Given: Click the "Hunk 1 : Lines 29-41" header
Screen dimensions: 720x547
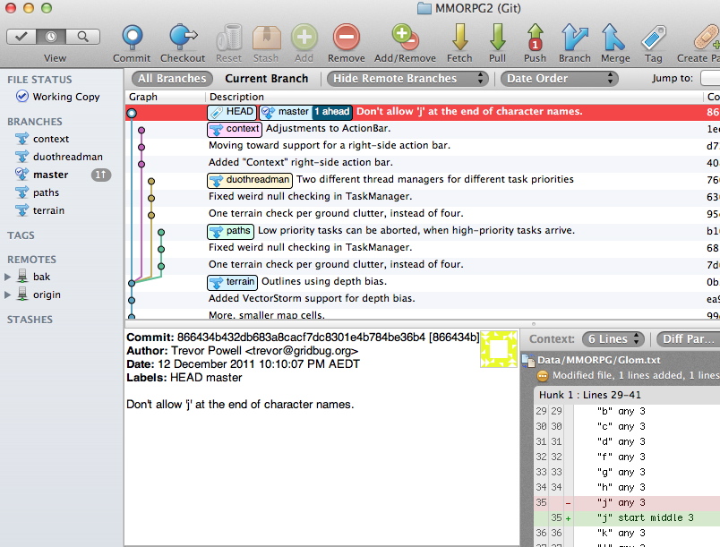Looking at the screenshot, I should tap(627, 395).
